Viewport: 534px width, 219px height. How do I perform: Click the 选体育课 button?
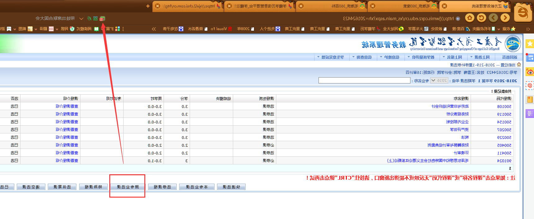62,187
